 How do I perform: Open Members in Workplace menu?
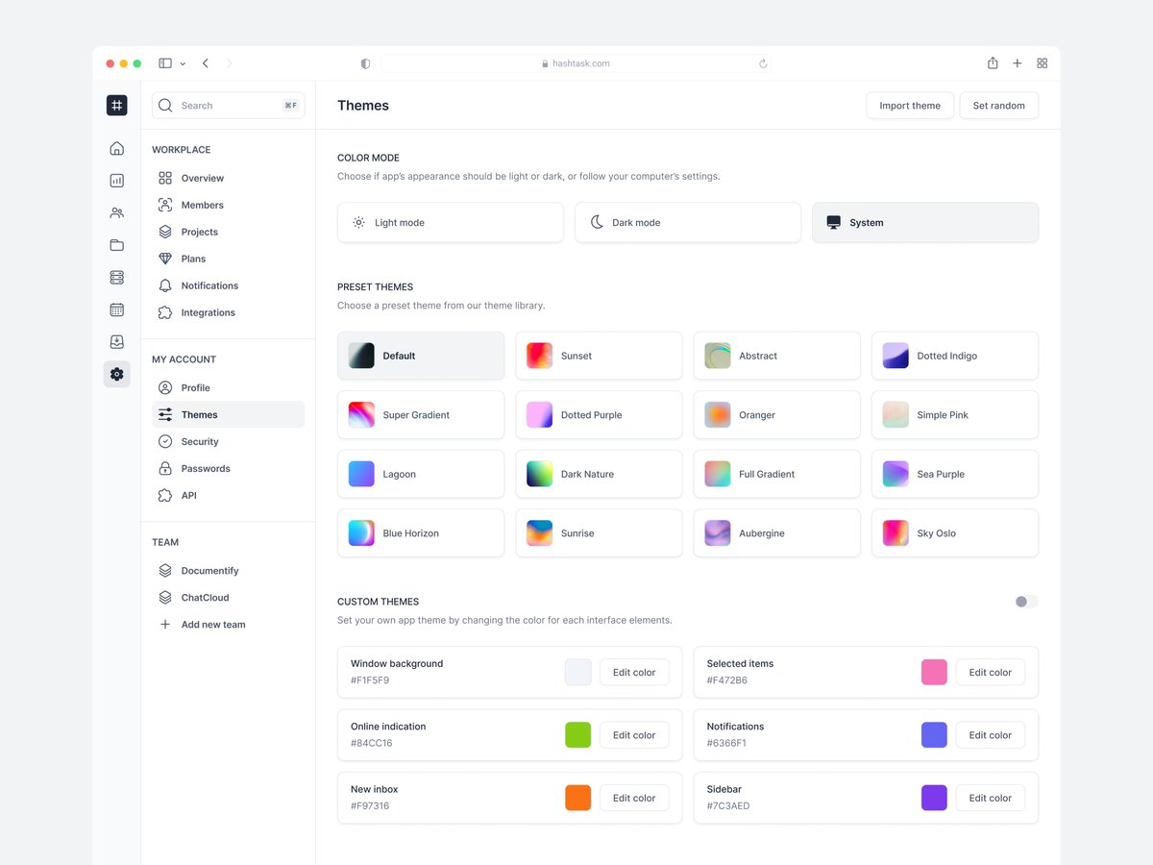[x=229, y=205]
